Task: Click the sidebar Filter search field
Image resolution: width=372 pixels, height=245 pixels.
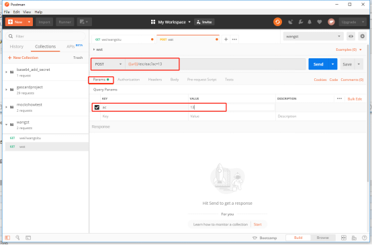Action: (45, 36)
